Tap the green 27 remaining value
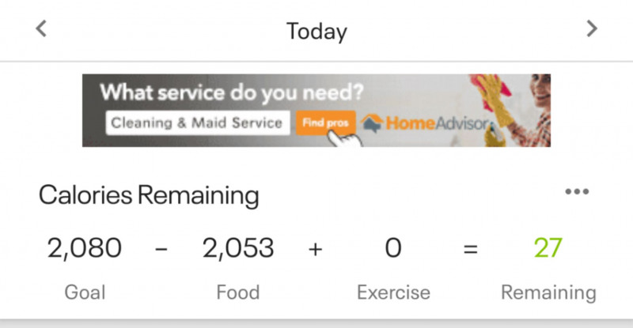633x328 pixels. click(548, 248)
